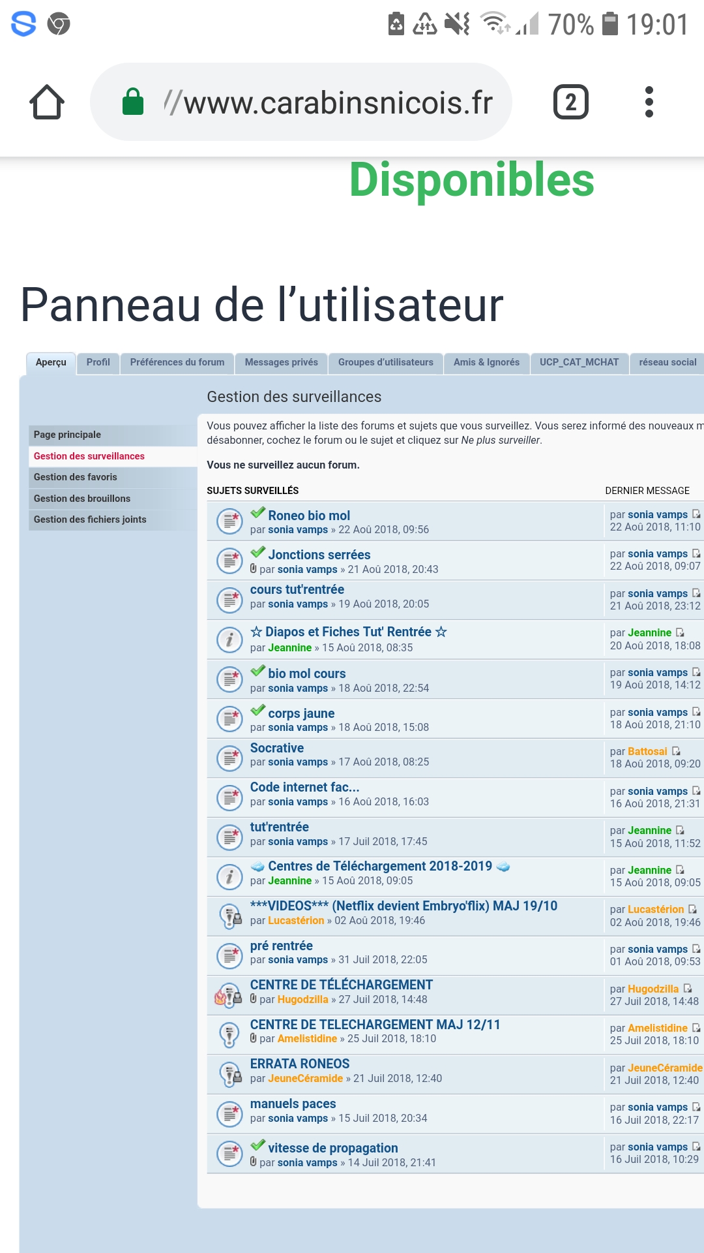Tap the Chrome home icon
Image resolution: width=704 pixels, height=1253 pixels.
[47, 102]
